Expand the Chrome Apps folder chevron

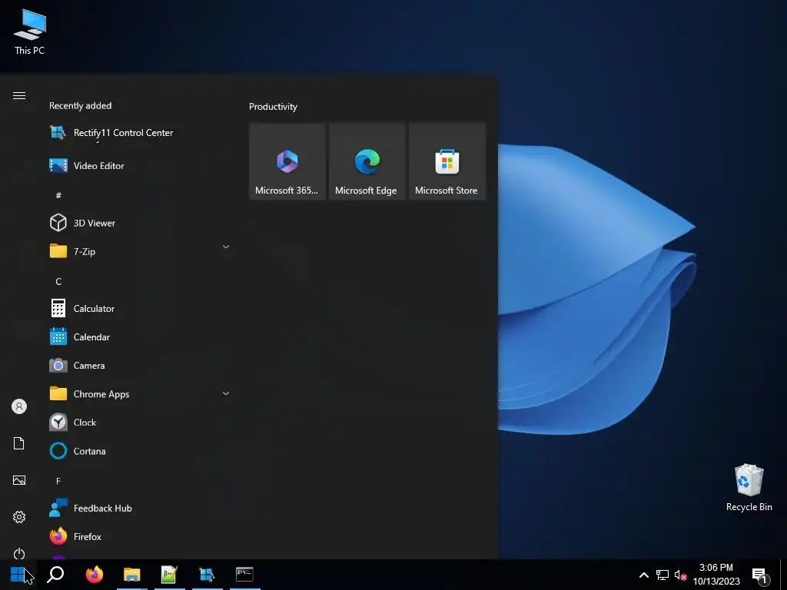[226, 394]
